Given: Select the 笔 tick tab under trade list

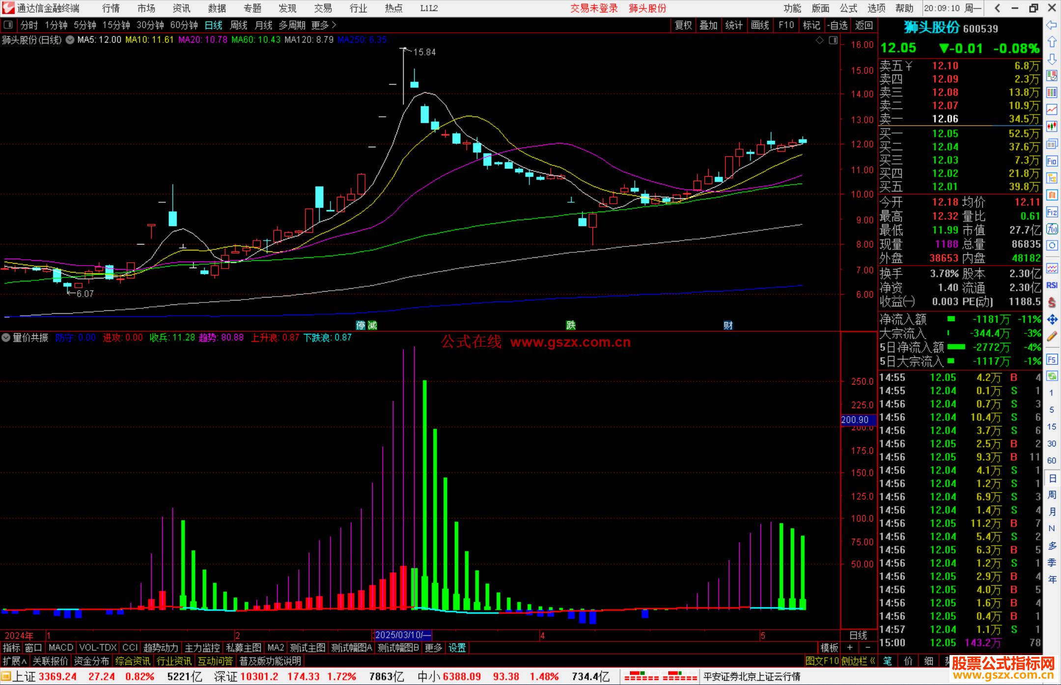Looking at the screenshot, I should [888, 661].
